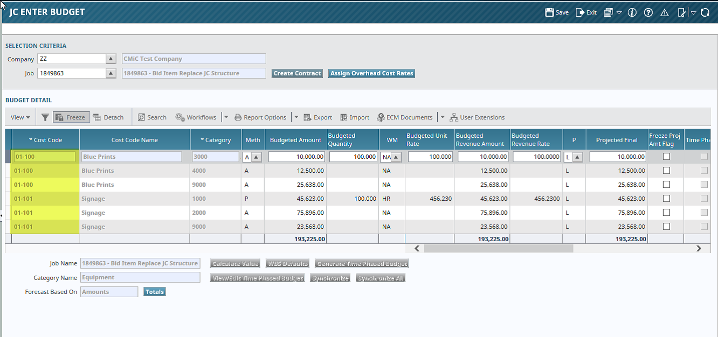
Task: Open the Meth dropdown on the first budget row
Action: click(258, 156)
